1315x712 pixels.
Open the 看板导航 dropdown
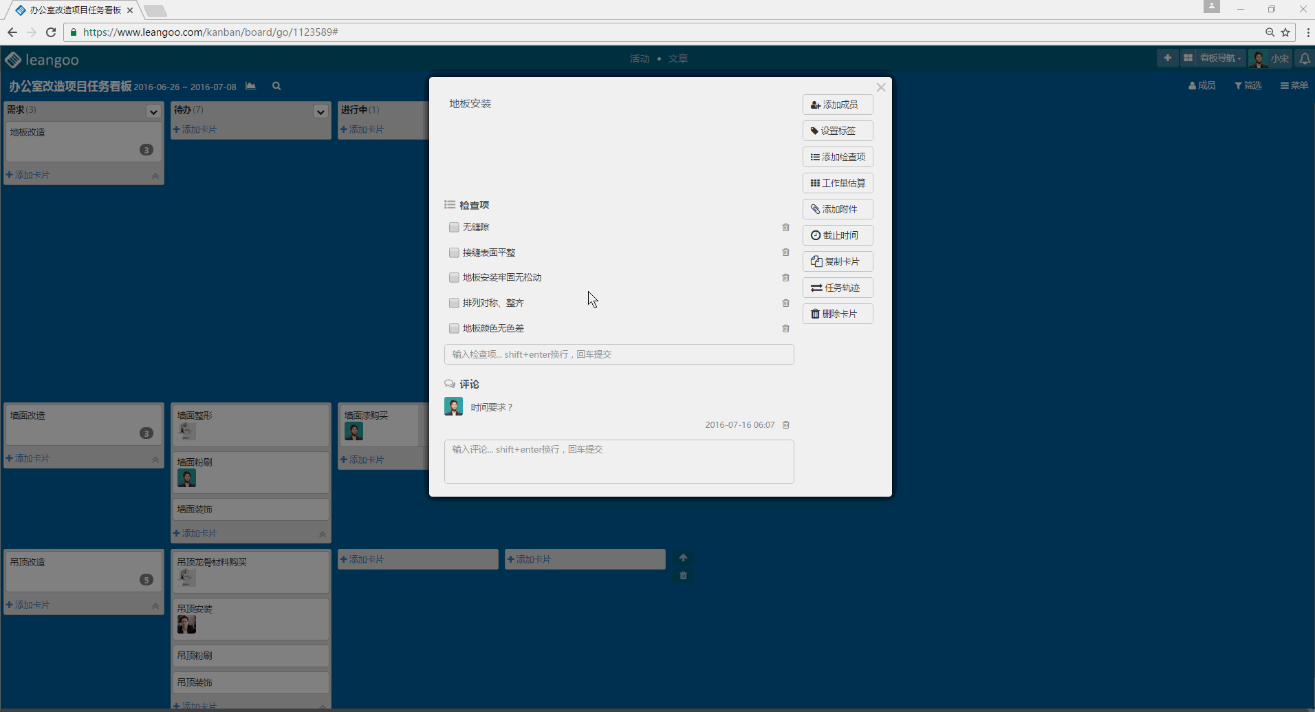(x=1220, y=58)
